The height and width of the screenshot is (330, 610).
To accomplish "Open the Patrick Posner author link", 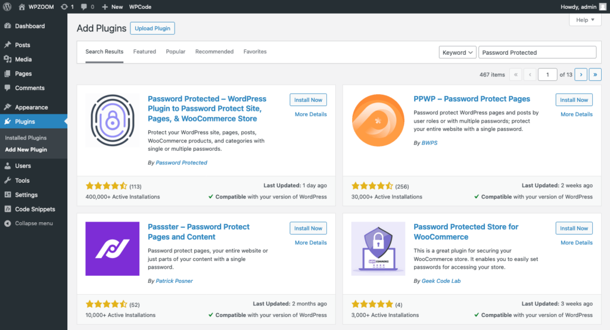I will point(174,281).
